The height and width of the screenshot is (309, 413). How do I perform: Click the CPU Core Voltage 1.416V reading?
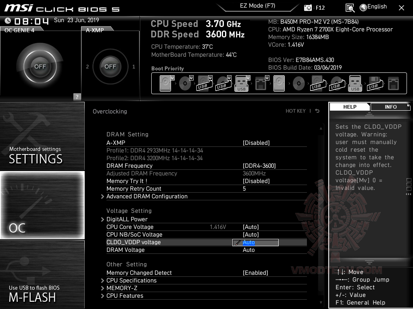tap(218, 227)
